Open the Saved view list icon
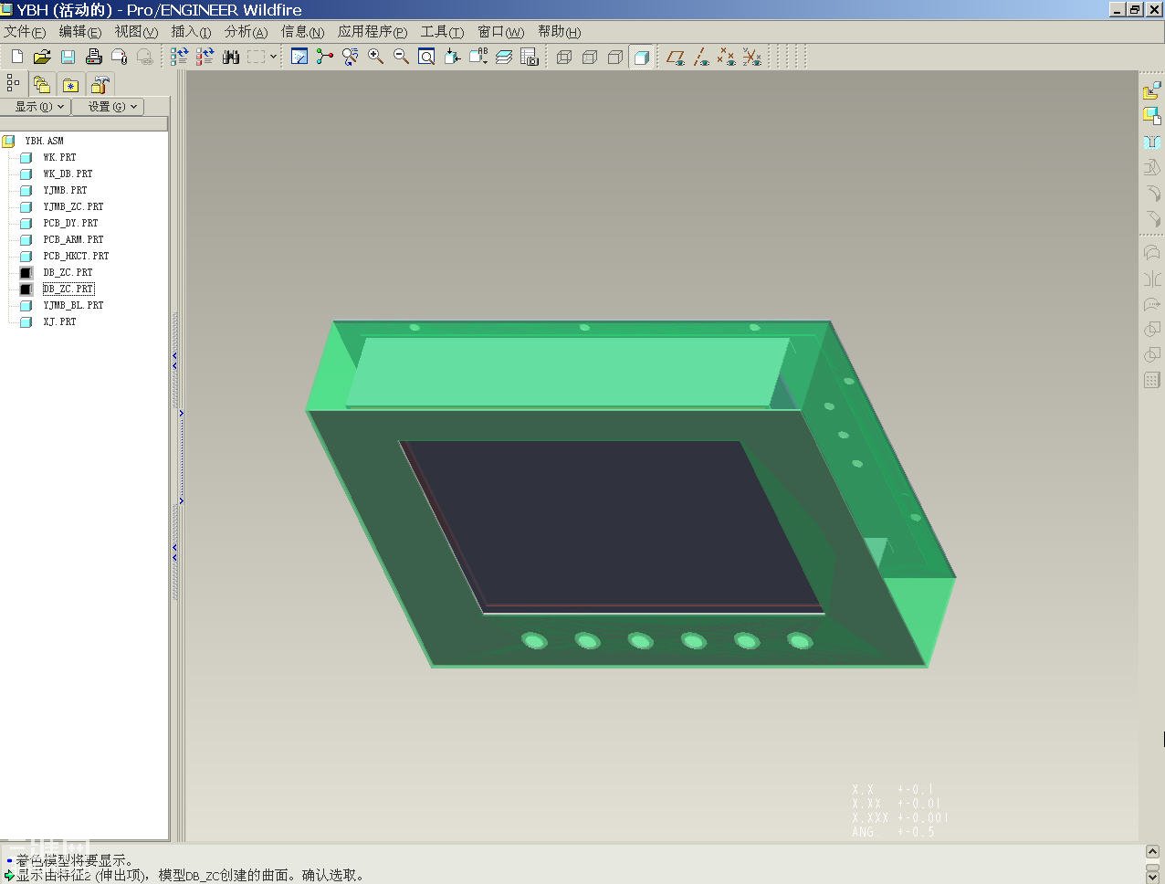Screen dimensions: 1165x884 [x=478, y=57]
